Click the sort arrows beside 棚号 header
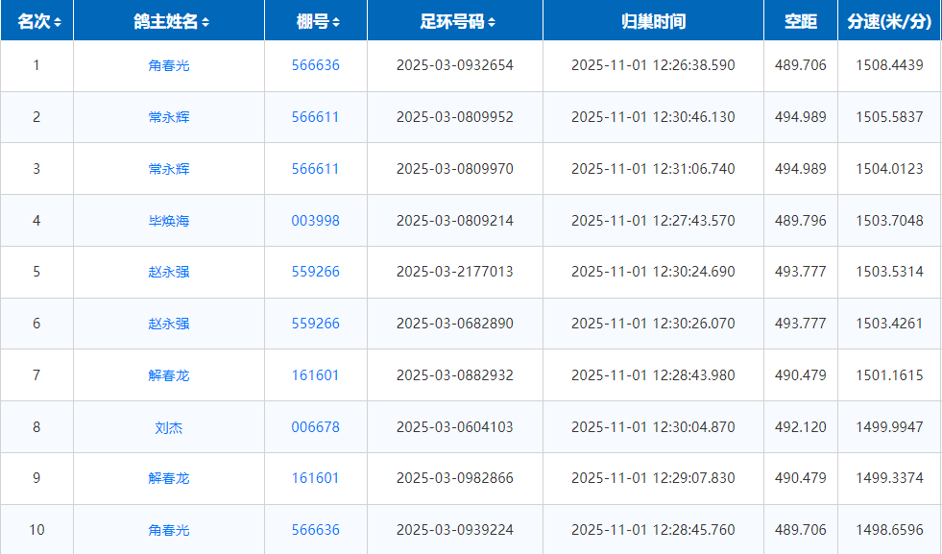 click(x=336, y=22)
